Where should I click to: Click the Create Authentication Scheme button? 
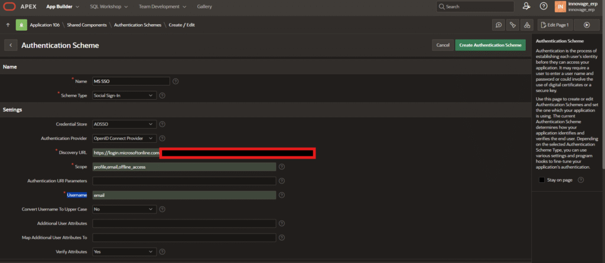pyautogui.click(x=490, y=45)
